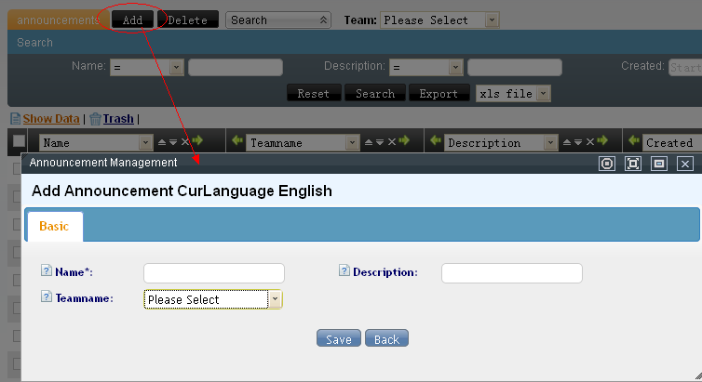Click the Back button
Screen dimensions: 702x382
[386, 339]
